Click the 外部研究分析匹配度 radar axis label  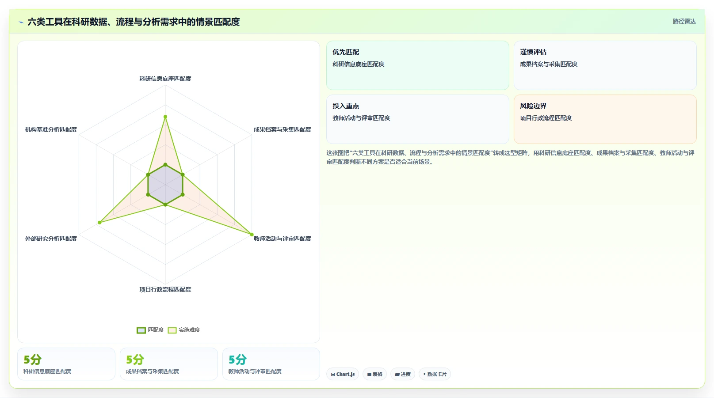(x=51, y=239)
